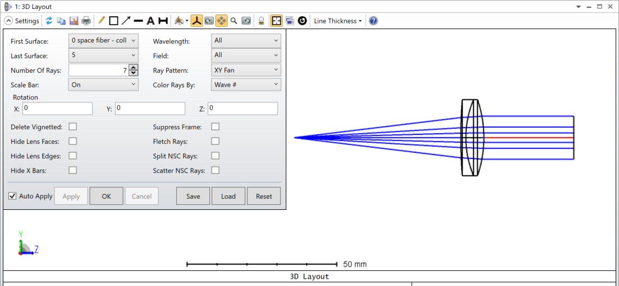The width and height of the screenshot is (619, 286).
Task: Click the copy to clipboard icon
Action: 61,21
